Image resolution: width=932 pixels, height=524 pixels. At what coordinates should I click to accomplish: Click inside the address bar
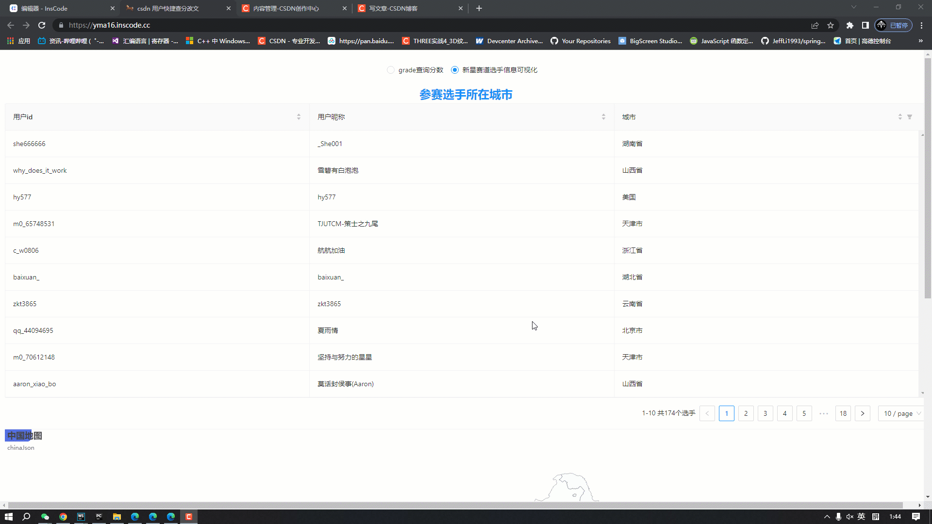[x=194, y=25]
